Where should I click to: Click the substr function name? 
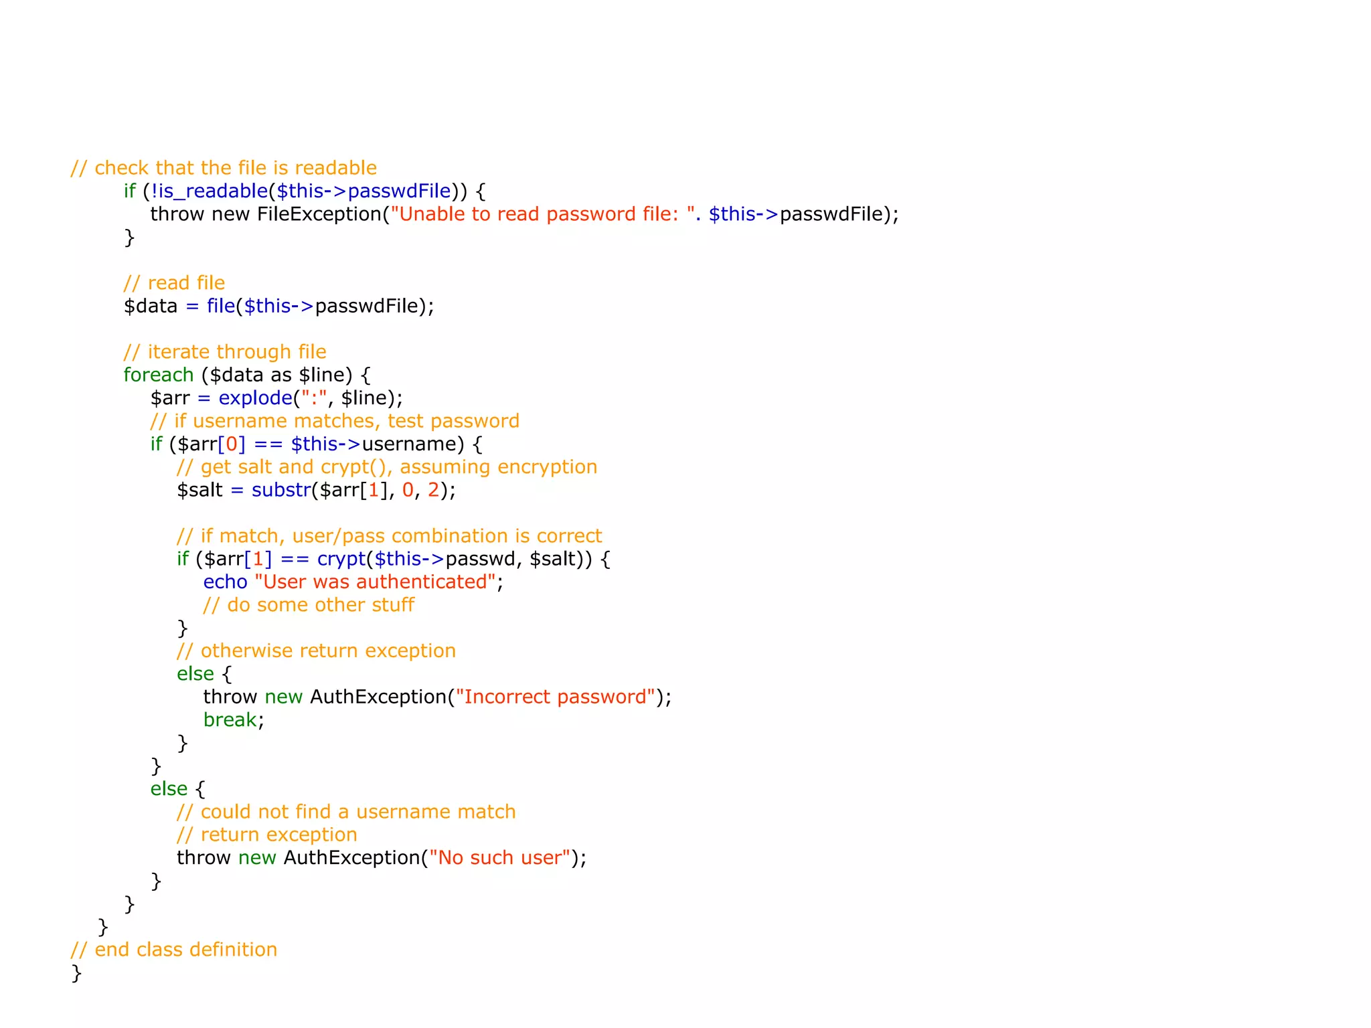pos(281,490)
